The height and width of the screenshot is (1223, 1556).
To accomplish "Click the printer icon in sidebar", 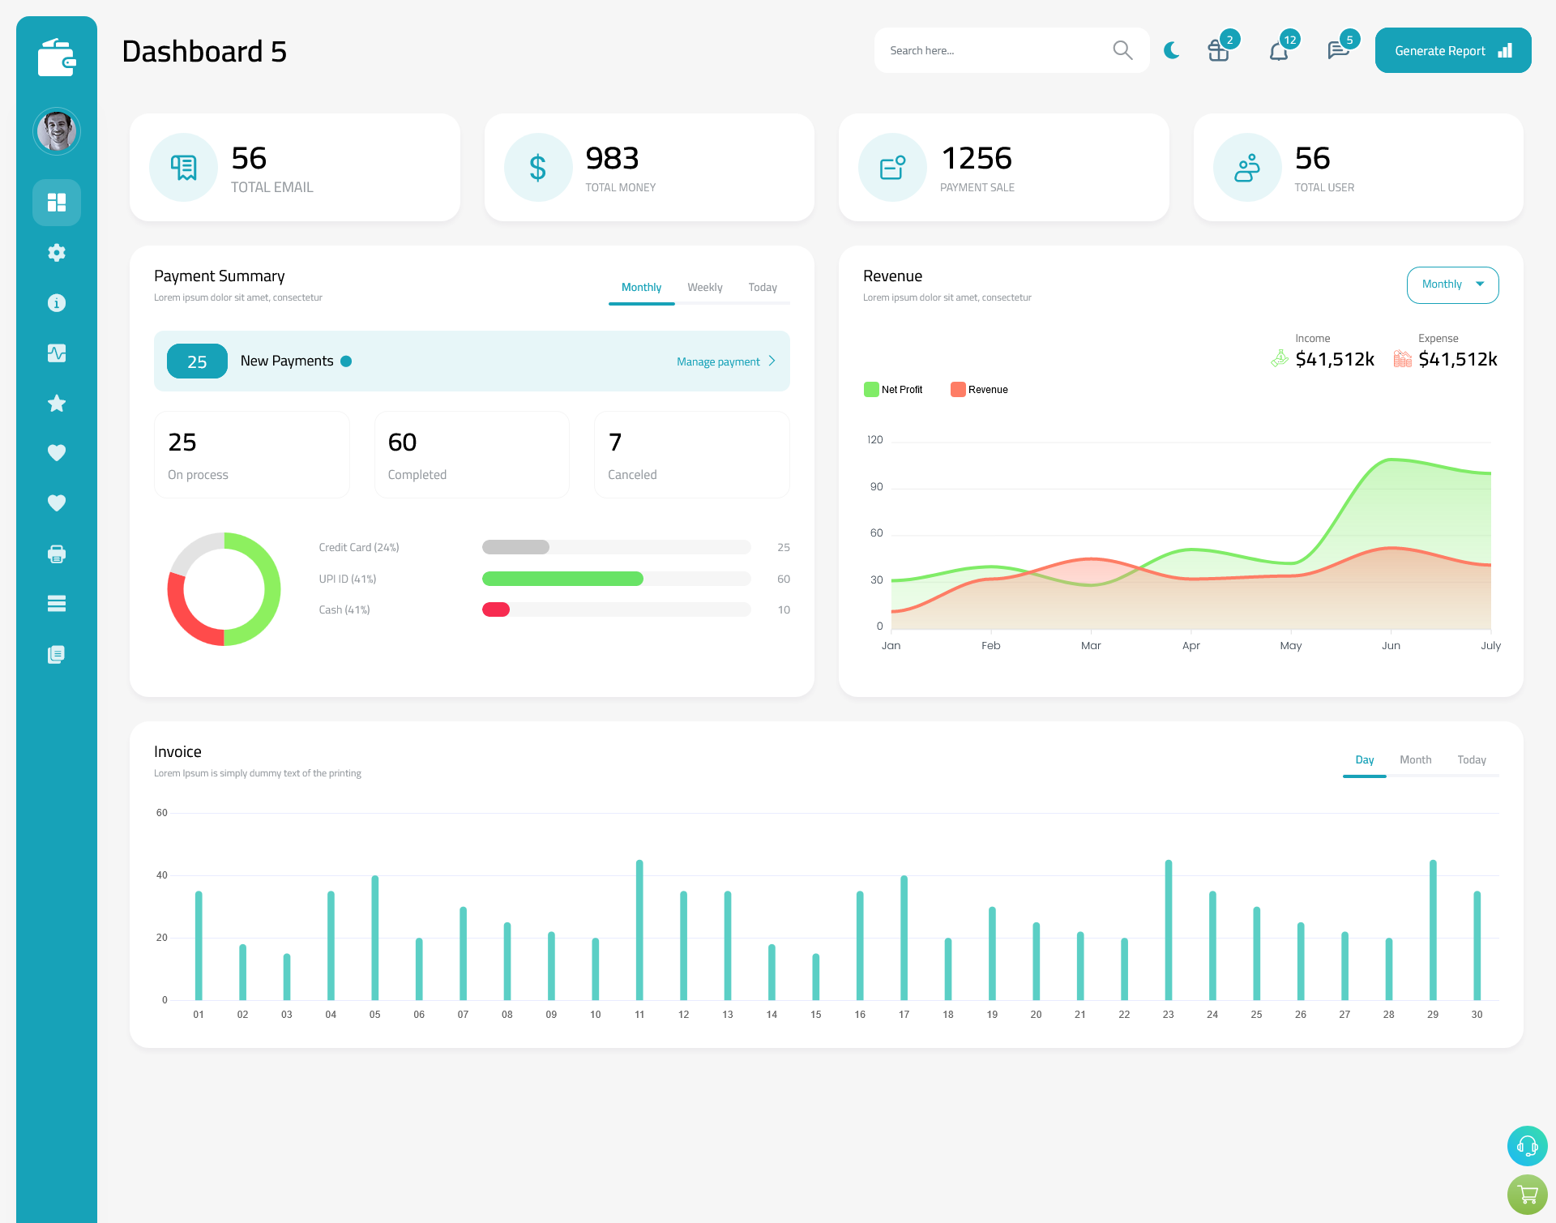I will pos(57,552).
